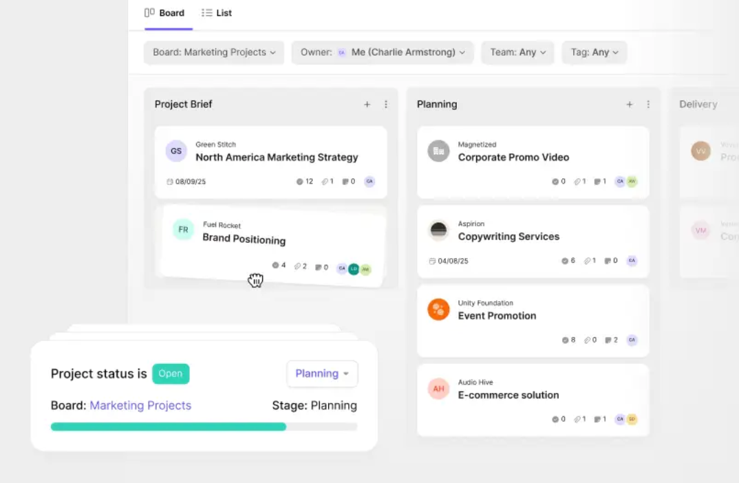Screen dimensions: 739x483
Task: Click the tasks count 4 on Brand Positioning card
Action: pyautogui.click(x=279, y=266)
